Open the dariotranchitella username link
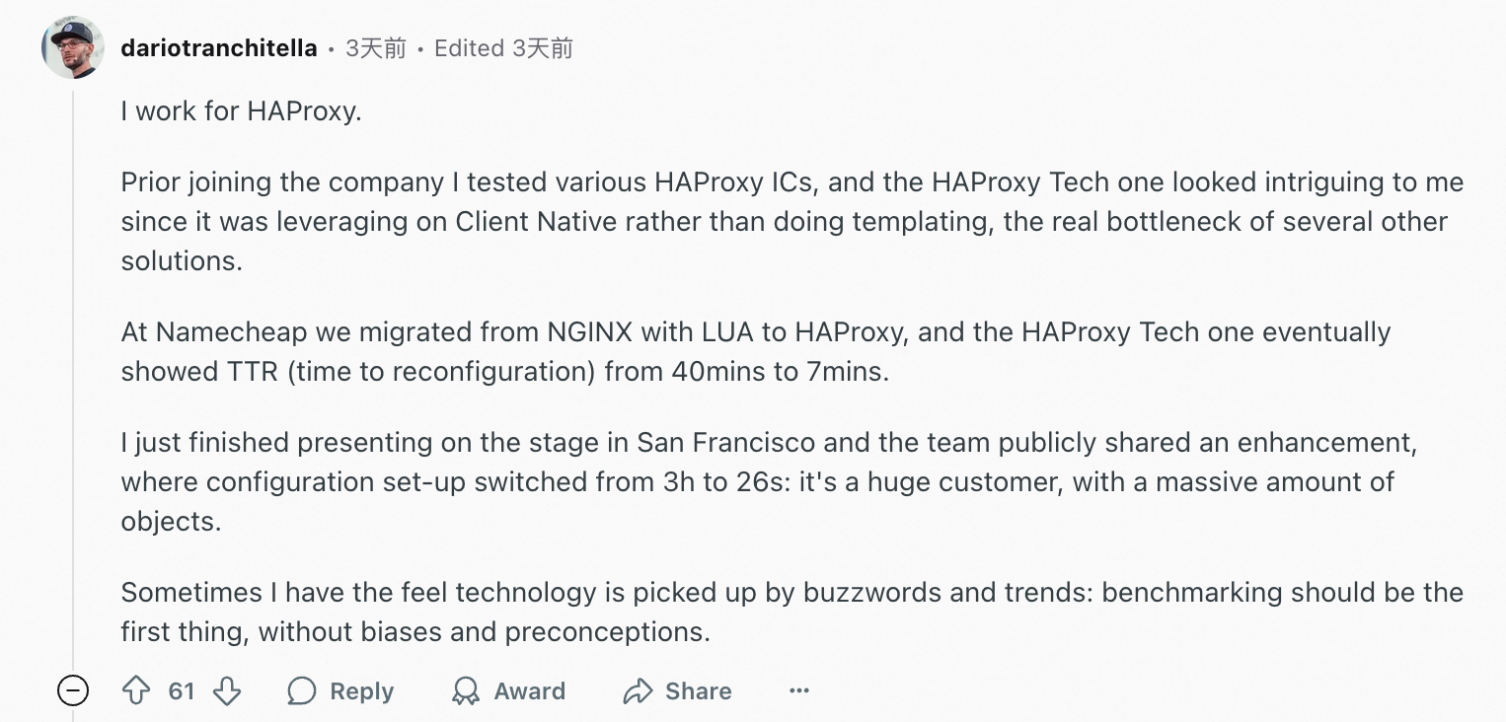The width and height of the screenshot is (1506, 722). (x=219, y=48)
